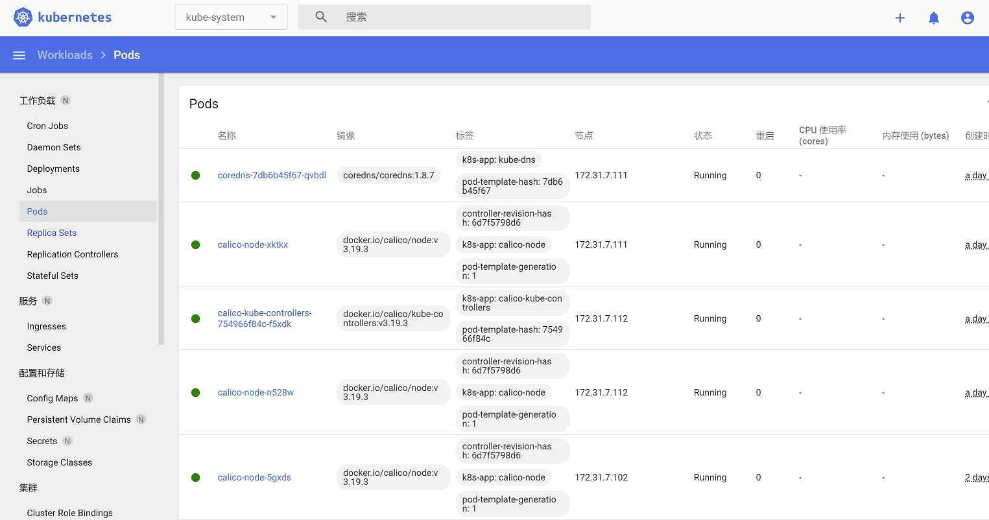Viewport: 989px width, 520px height.
Task: Click the breadcrumb chevron after Workloads
Action: tap(103, 55)
